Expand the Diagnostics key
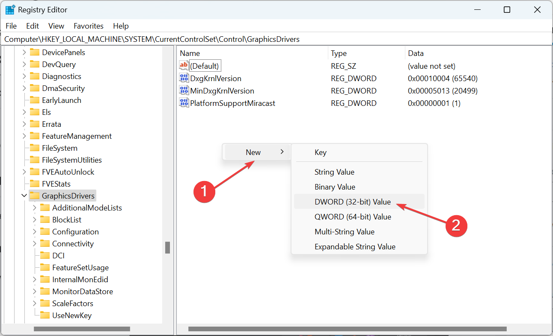553x336 pixels. tap(24, 76)
